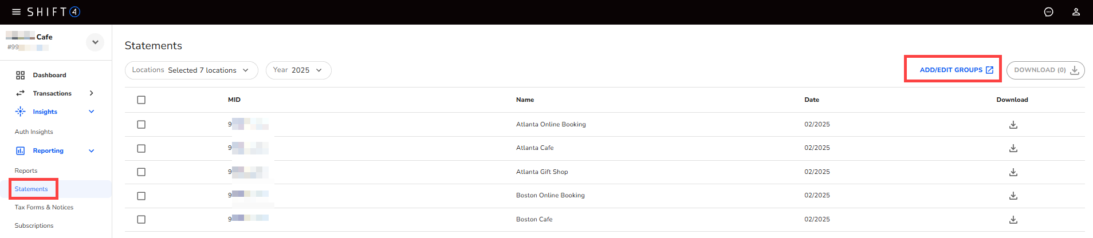Click the Download (0) button

(1045, 70)
